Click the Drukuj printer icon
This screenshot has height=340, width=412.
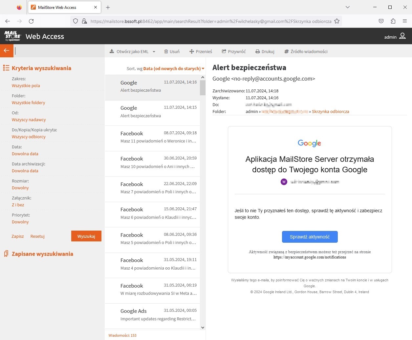coord(258,51)
